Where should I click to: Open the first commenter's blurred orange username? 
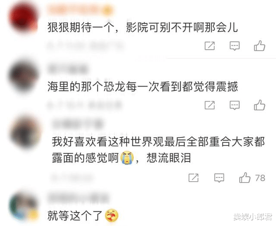[x=80, y=10]
